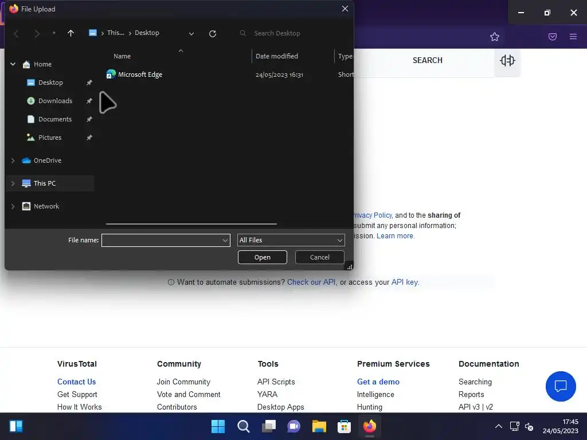Open the Learn more link
Viewport: 587px width, 440px height.
[396, 236]
